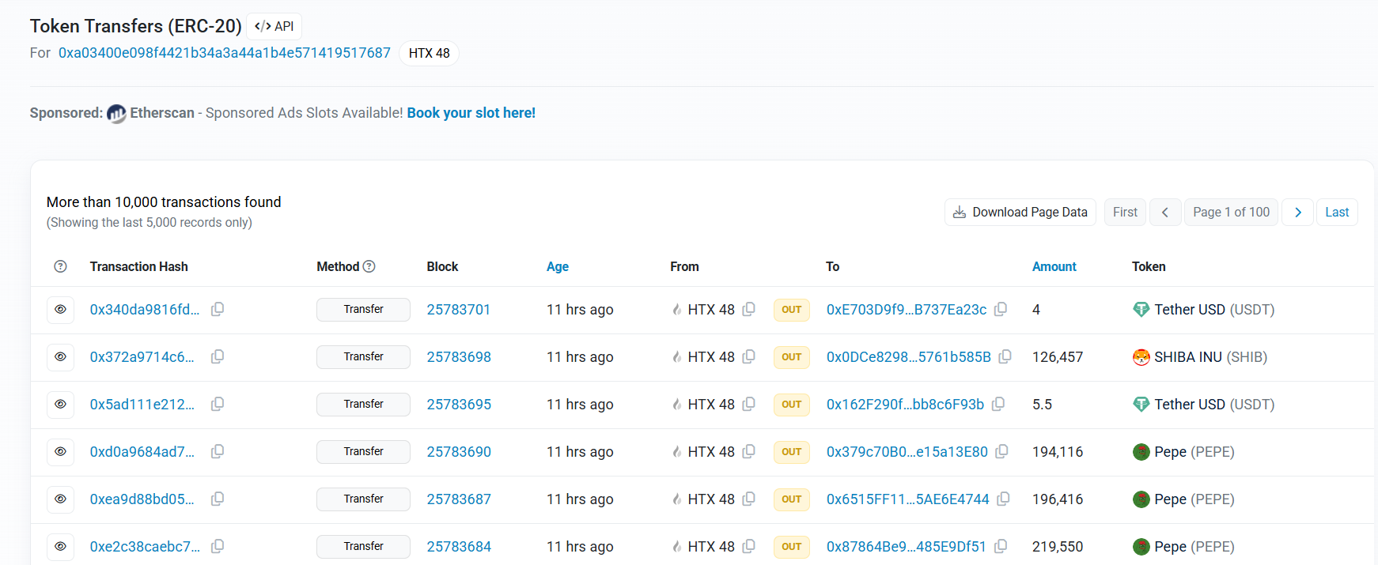Copy recipient address 0x87864Be9...485E9Df51

(1001, 546)
